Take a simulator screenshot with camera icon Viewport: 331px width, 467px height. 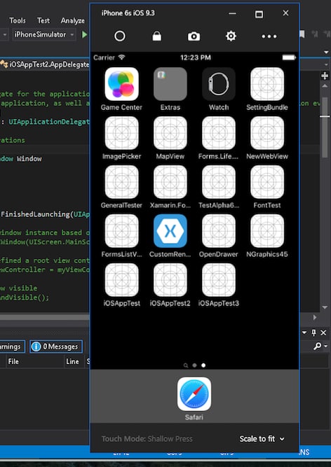click(x=194, y=36)
